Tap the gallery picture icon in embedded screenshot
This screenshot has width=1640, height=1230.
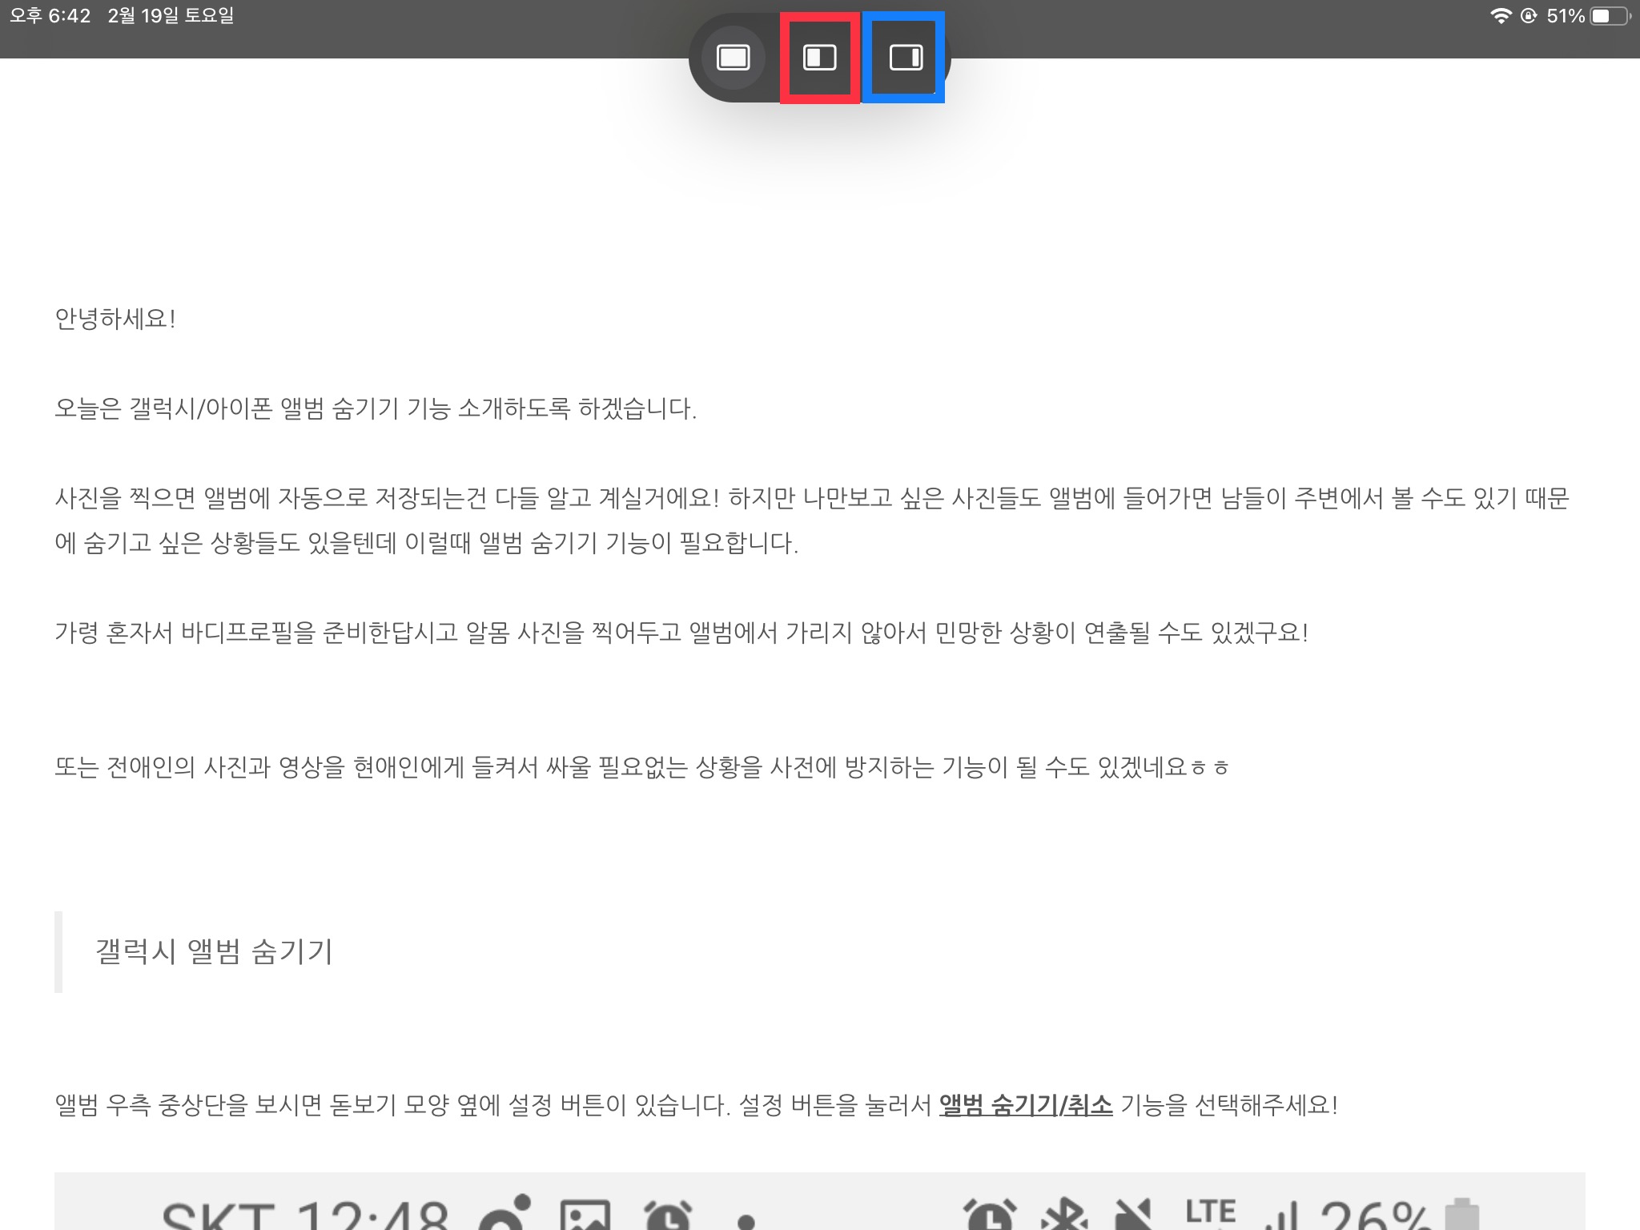click(x=585, y=1217)
